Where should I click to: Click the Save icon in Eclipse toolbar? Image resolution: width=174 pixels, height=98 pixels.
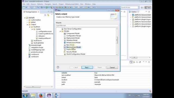tap(29, 7)
